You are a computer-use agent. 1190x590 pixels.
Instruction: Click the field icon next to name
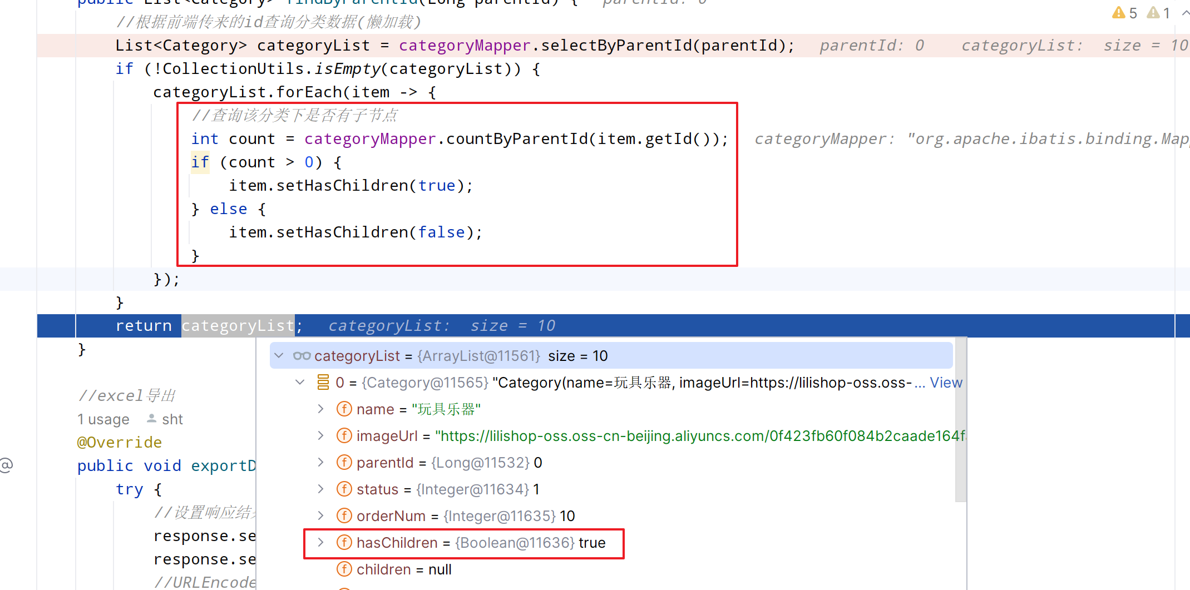coord(344,409)
